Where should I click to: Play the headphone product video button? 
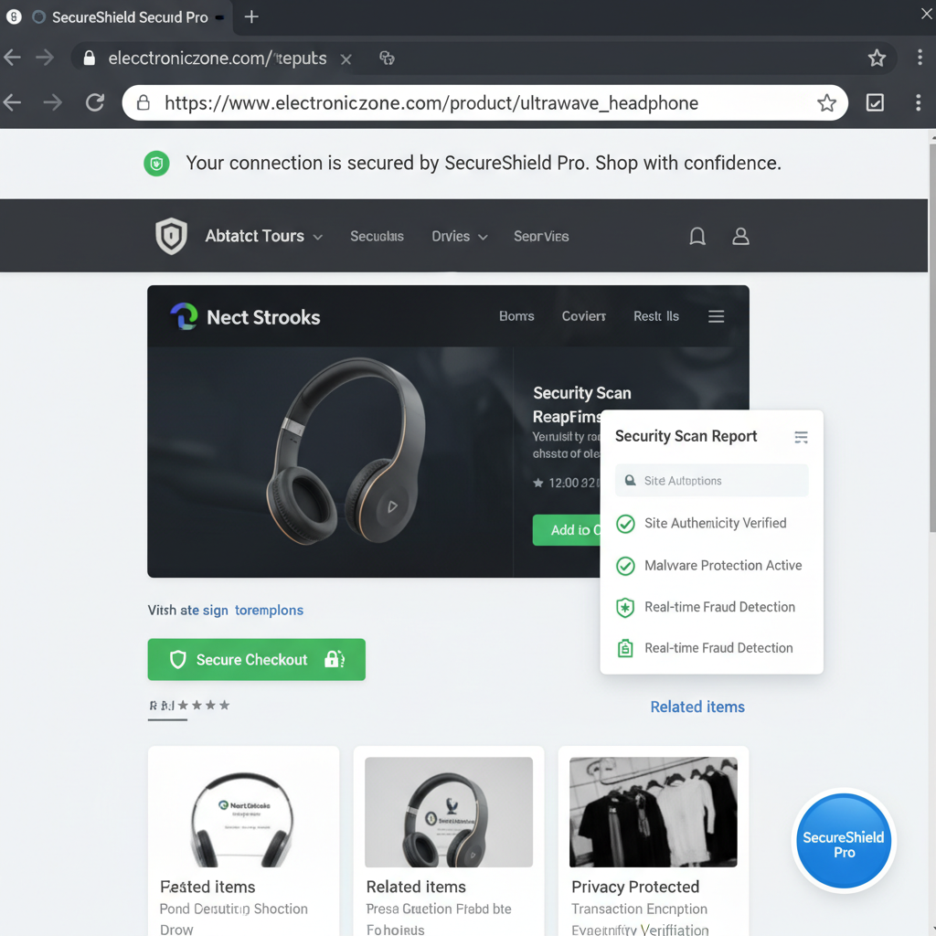391,506
